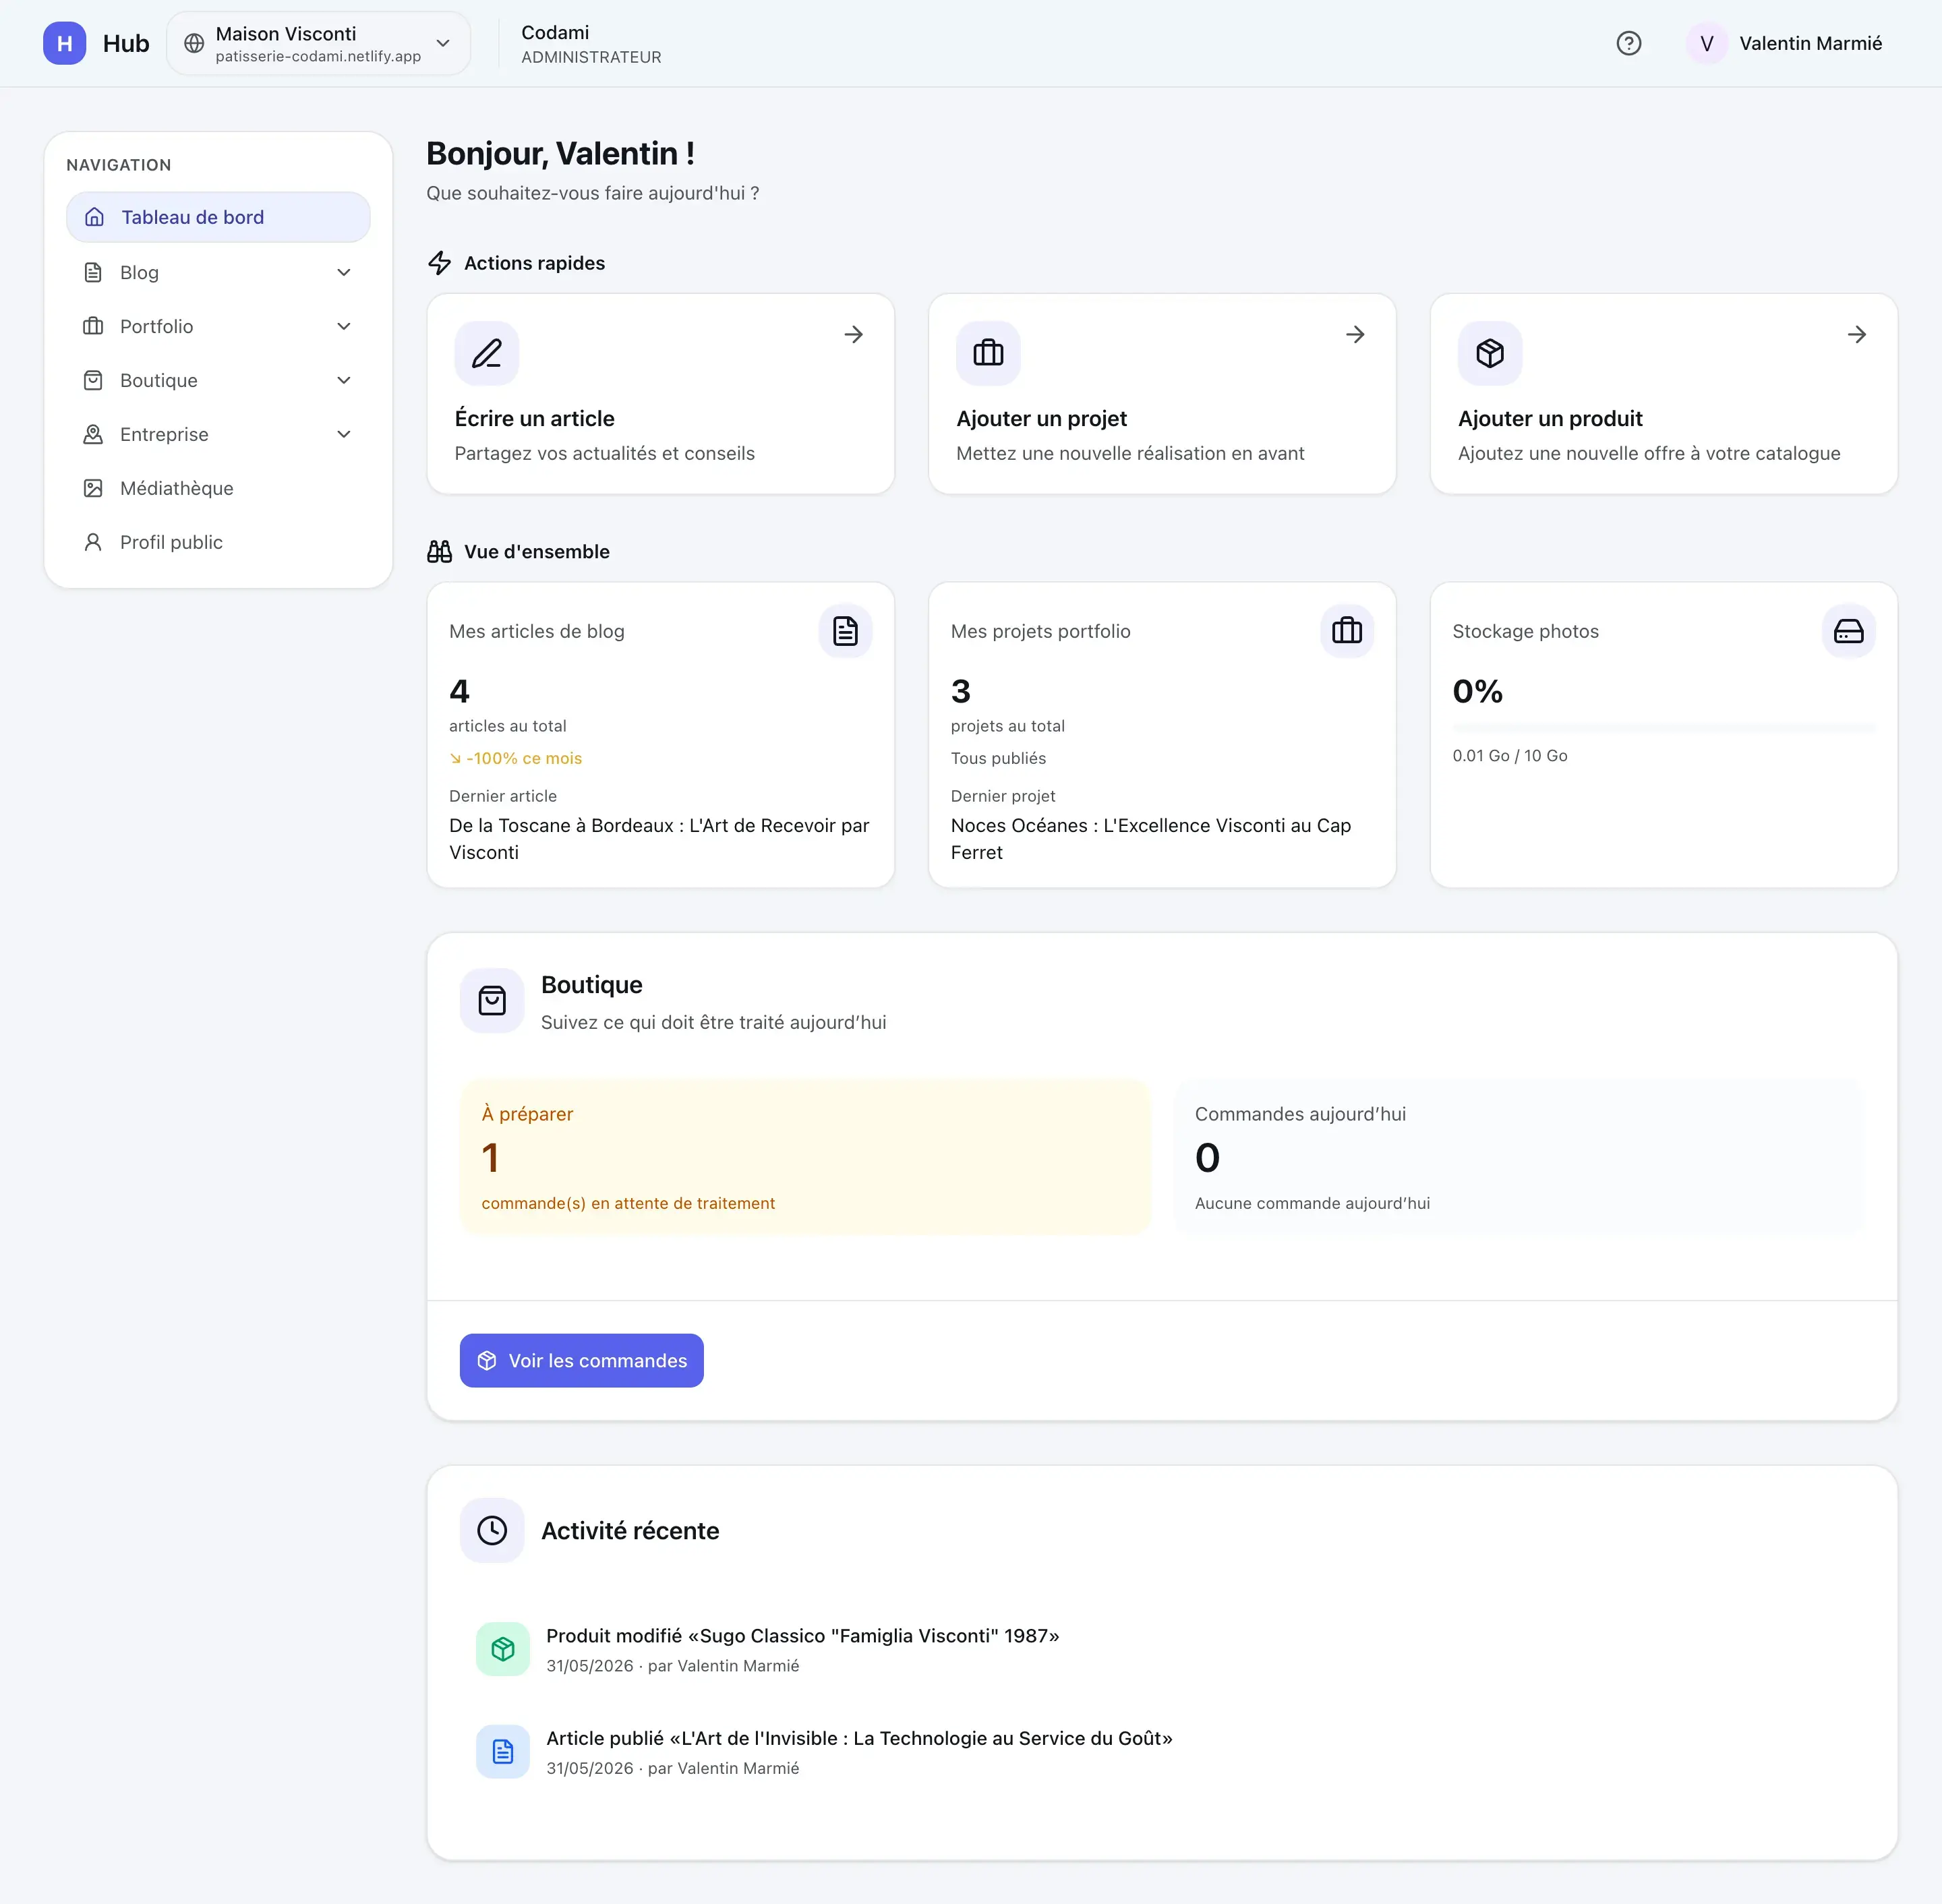Open the Profil public page
Screen dimensions: 1942x1904
218,542
